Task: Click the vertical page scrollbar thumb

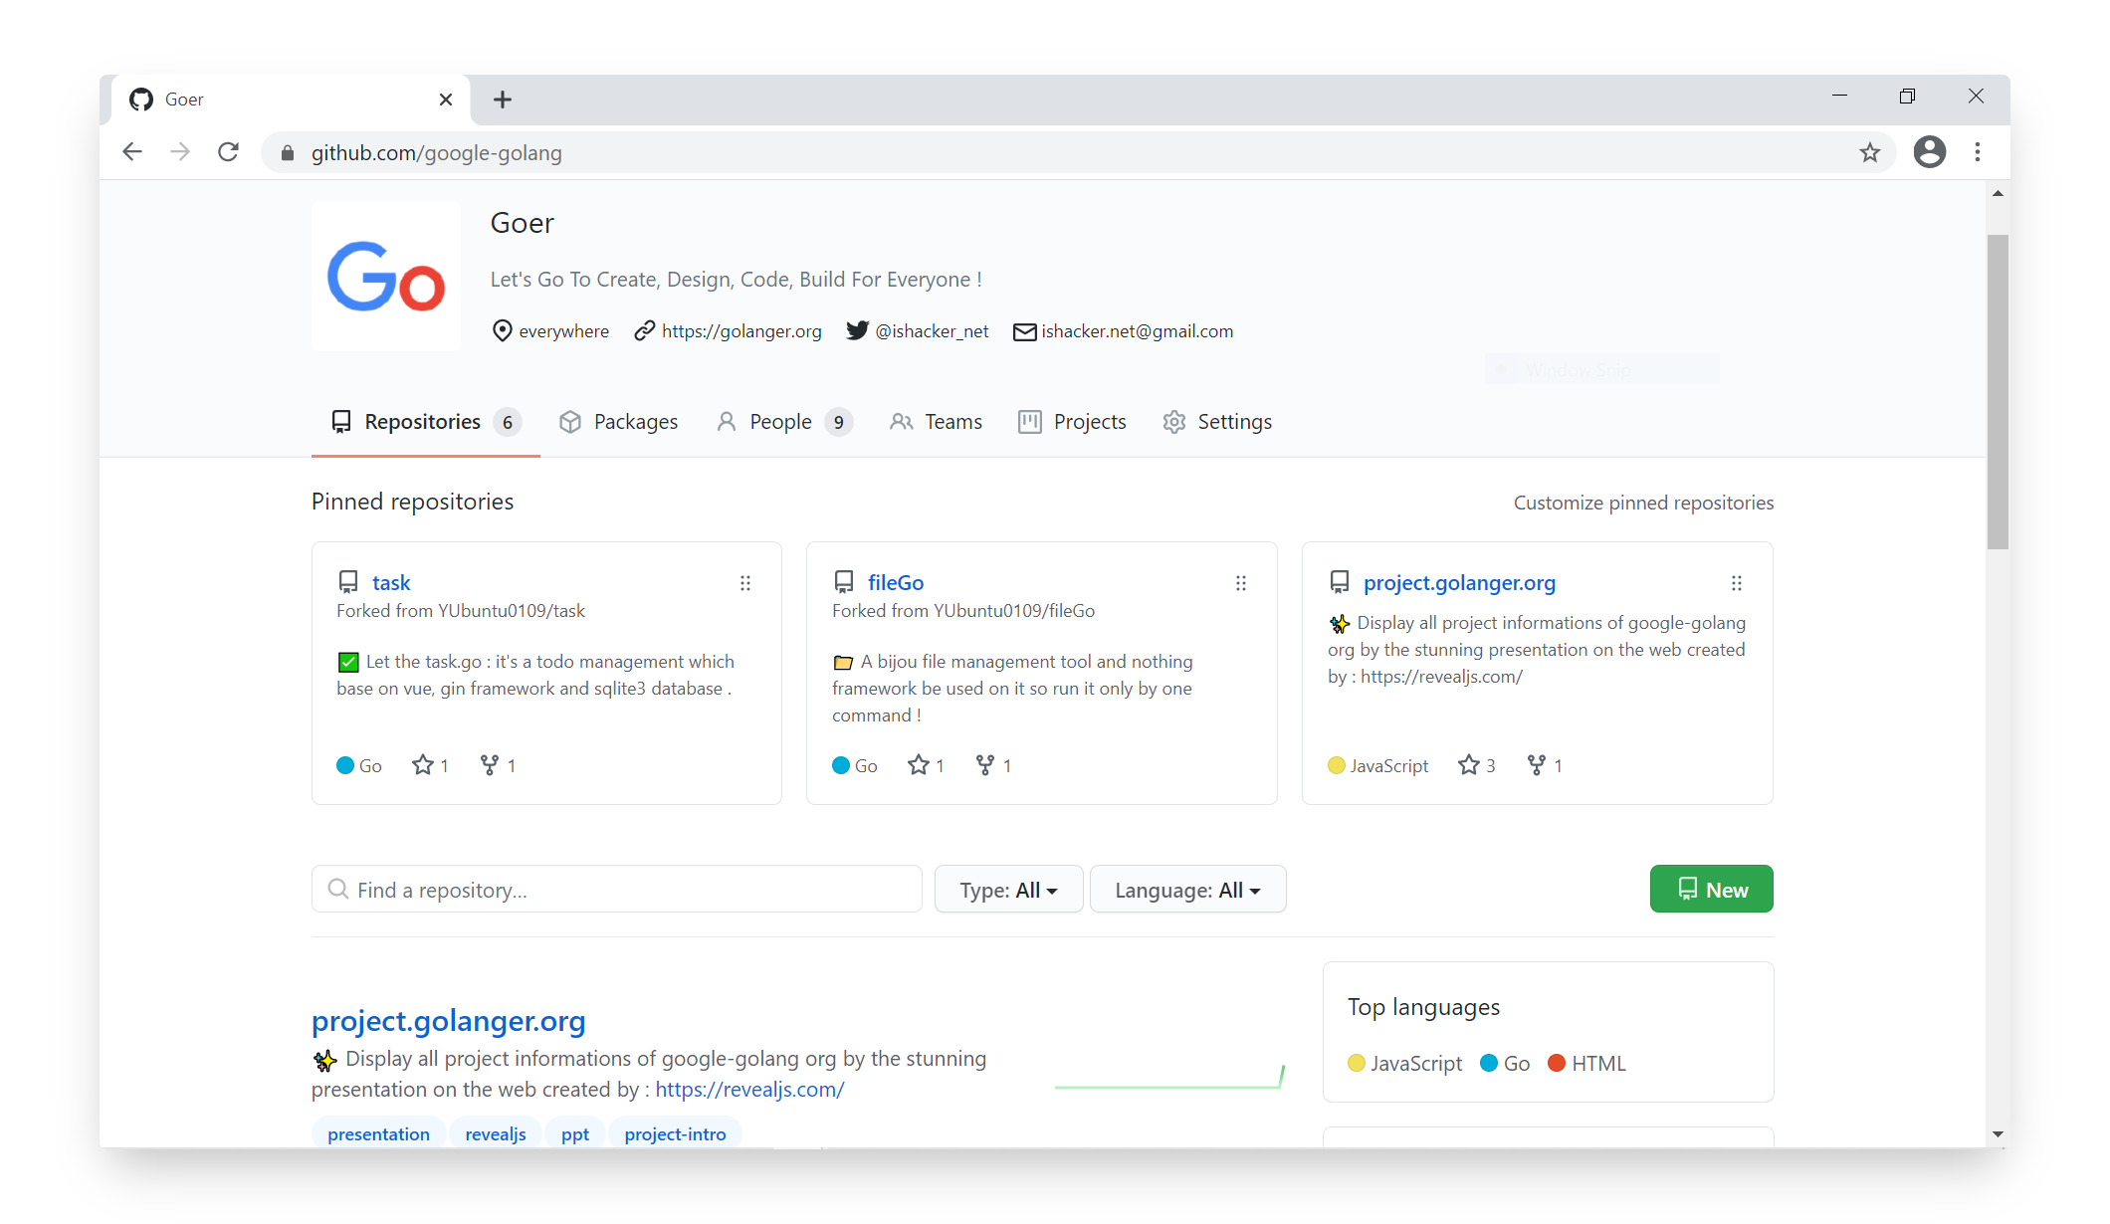Action: click(1998, 391)
